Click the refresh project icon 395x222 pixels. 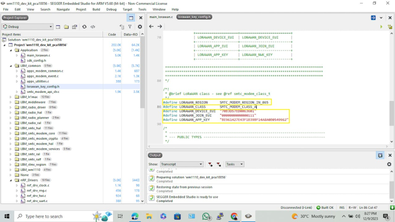pos(84,26)
